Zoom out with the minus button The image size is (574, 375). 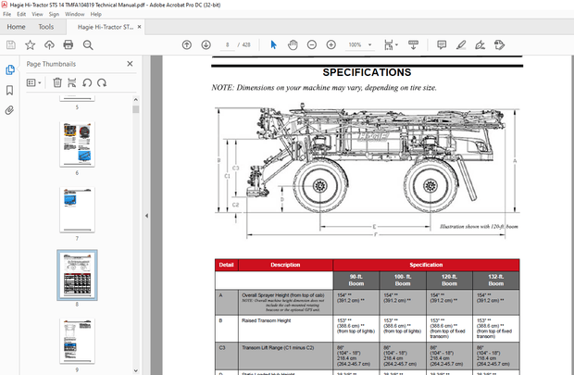[311, 44]
